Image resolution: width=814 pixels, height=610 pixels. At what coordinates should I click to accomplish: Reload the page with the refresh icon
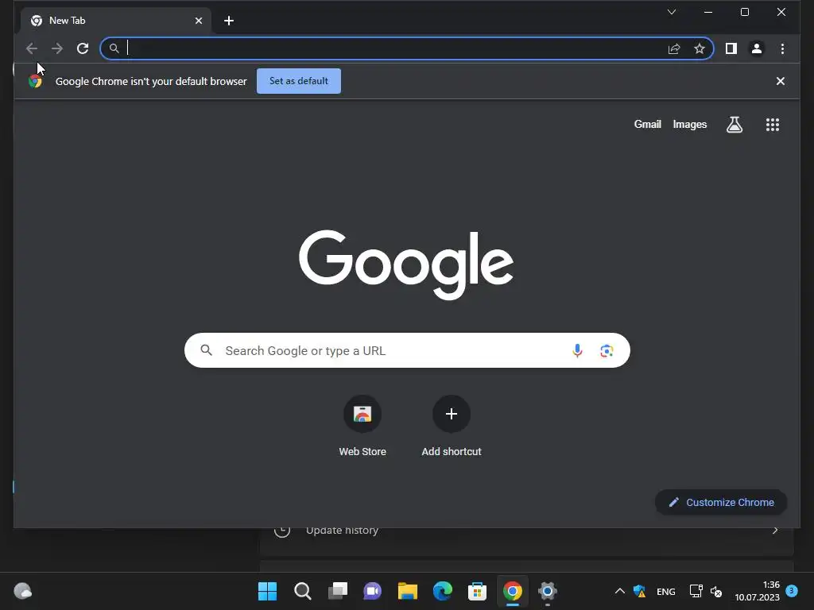(x=83, y=48)
